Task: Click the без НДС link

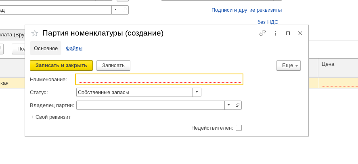Action: [268, 22]
